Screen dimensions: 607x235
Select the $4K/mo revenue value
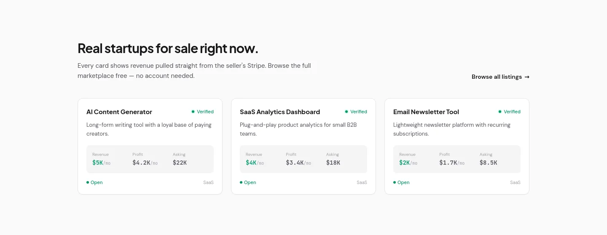point(255,163)
